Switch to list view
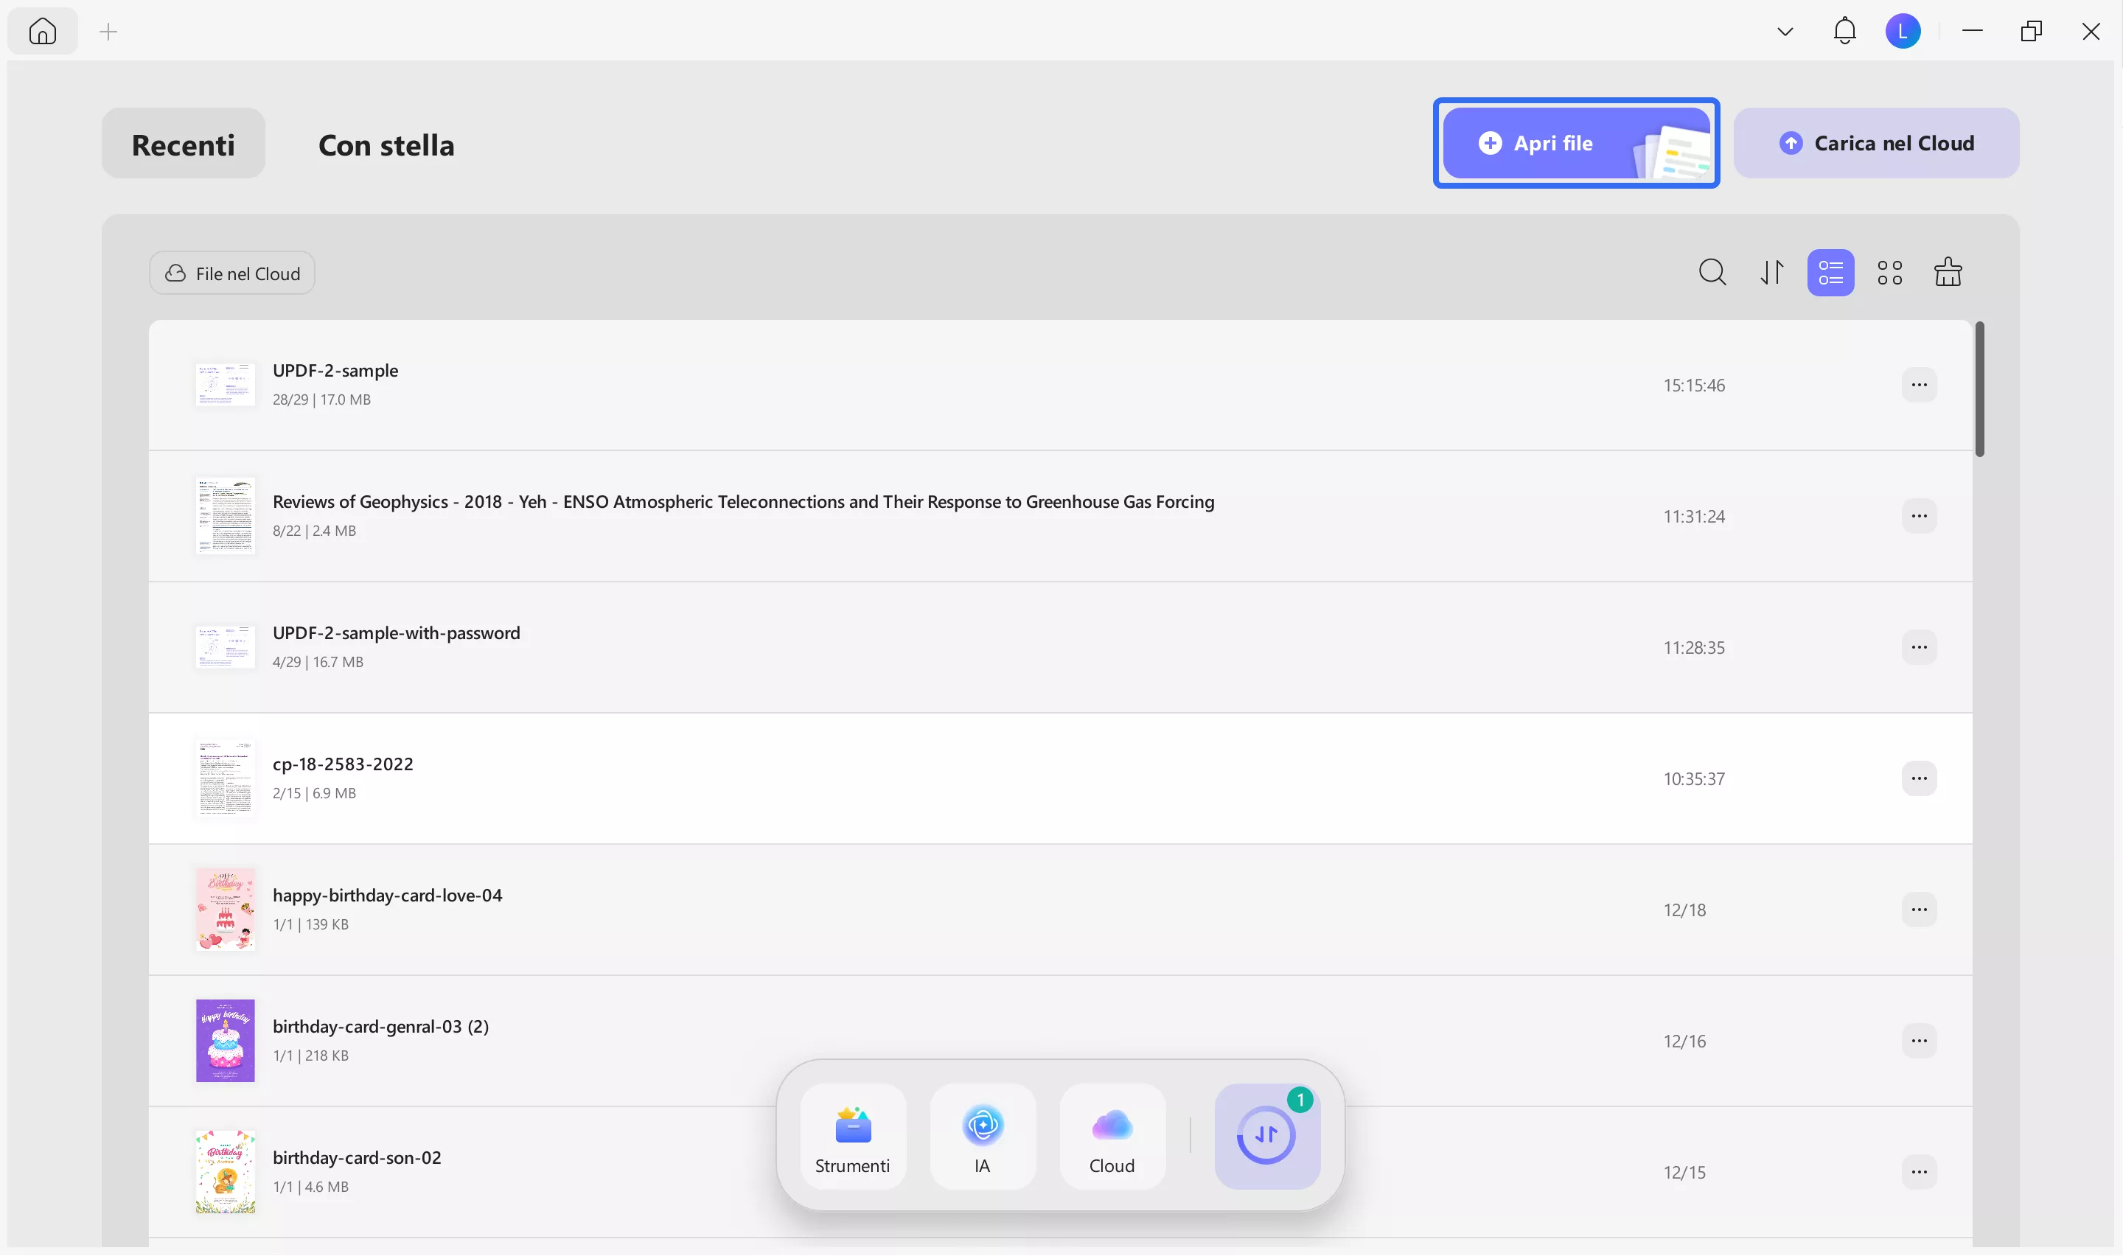The height and width of the screenshot is (1256, 2123). pyautogui.click(x=1830, y=273)
